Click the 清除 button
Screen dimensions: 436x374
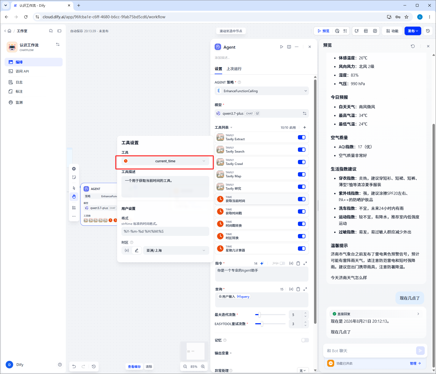(149, 366)
